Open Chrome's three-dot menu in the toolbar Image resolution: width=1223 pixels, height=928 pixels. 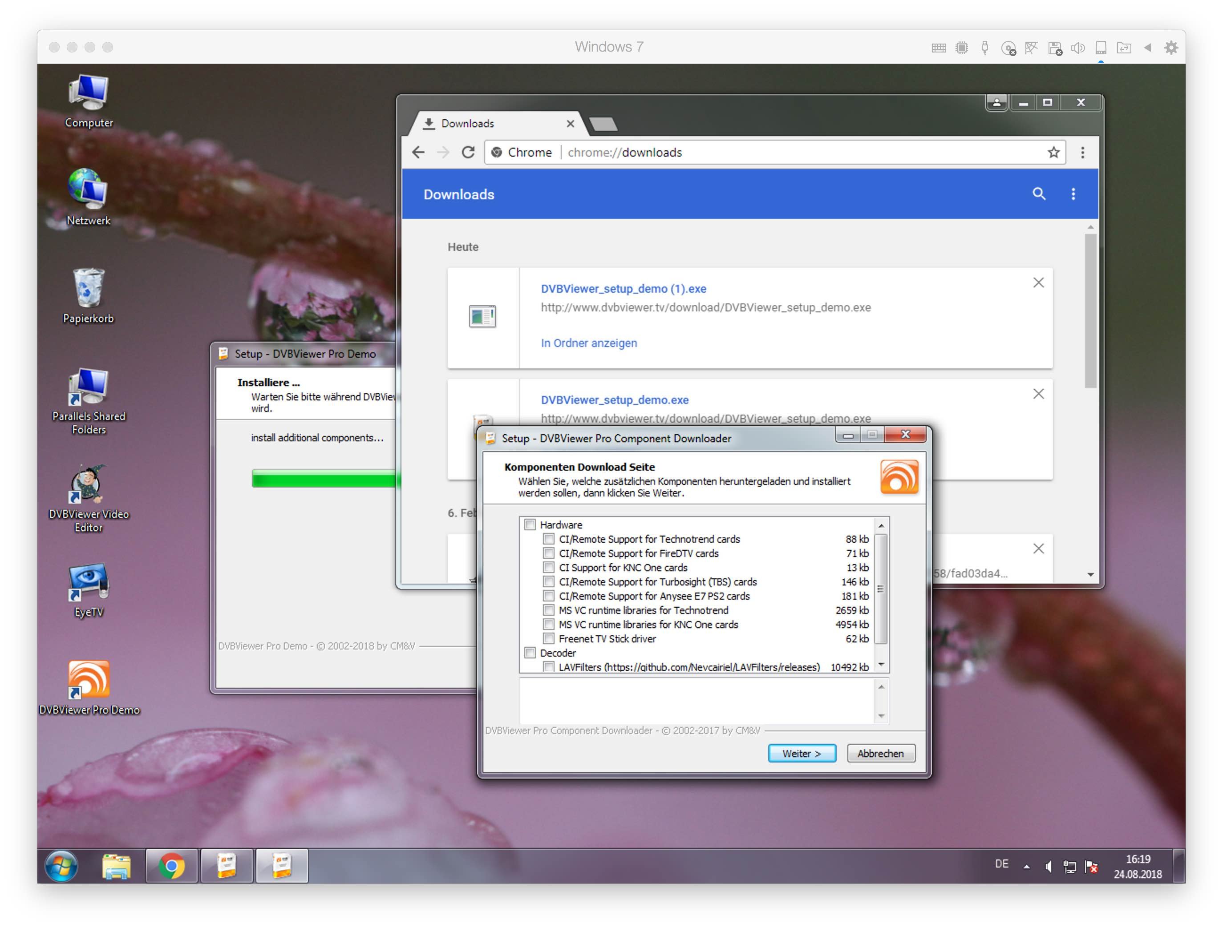[1082, 153]
